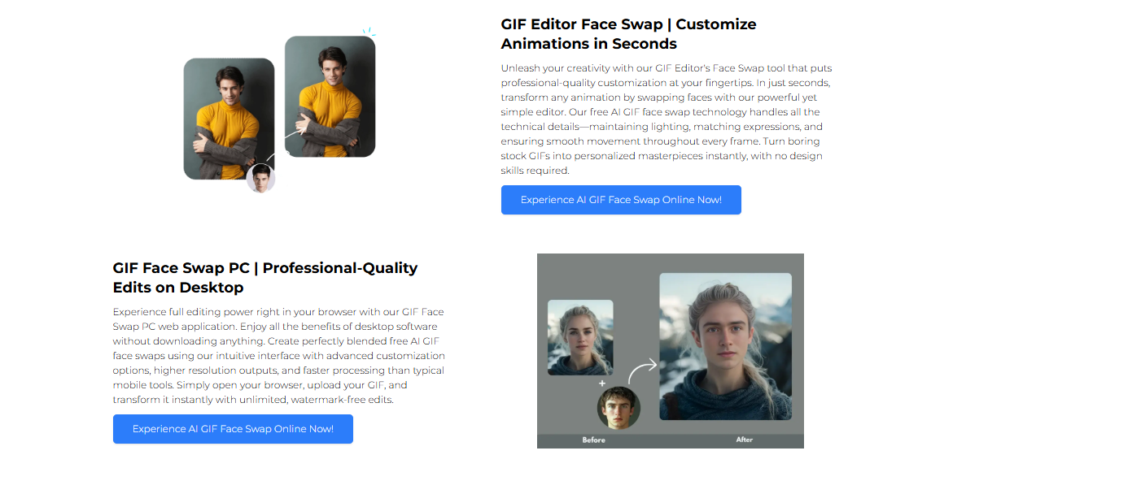This screenshot has width=1132, height=481.
Task: Click the teal sparkle icon above the right portrait
Action: [x=369, y=32]
